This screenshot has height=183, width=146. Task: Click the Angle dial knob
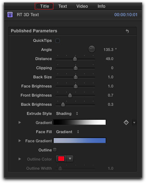tap(92, 49)
